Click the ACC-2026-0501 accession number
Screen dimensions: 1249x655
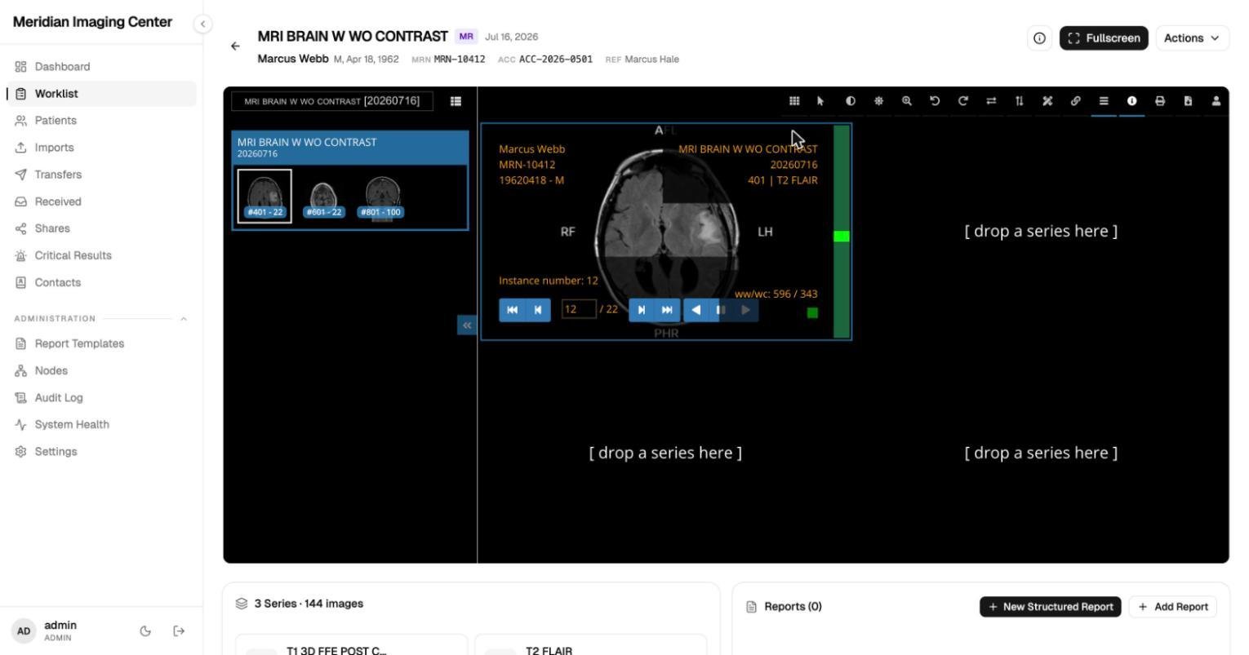coord(556,60)
